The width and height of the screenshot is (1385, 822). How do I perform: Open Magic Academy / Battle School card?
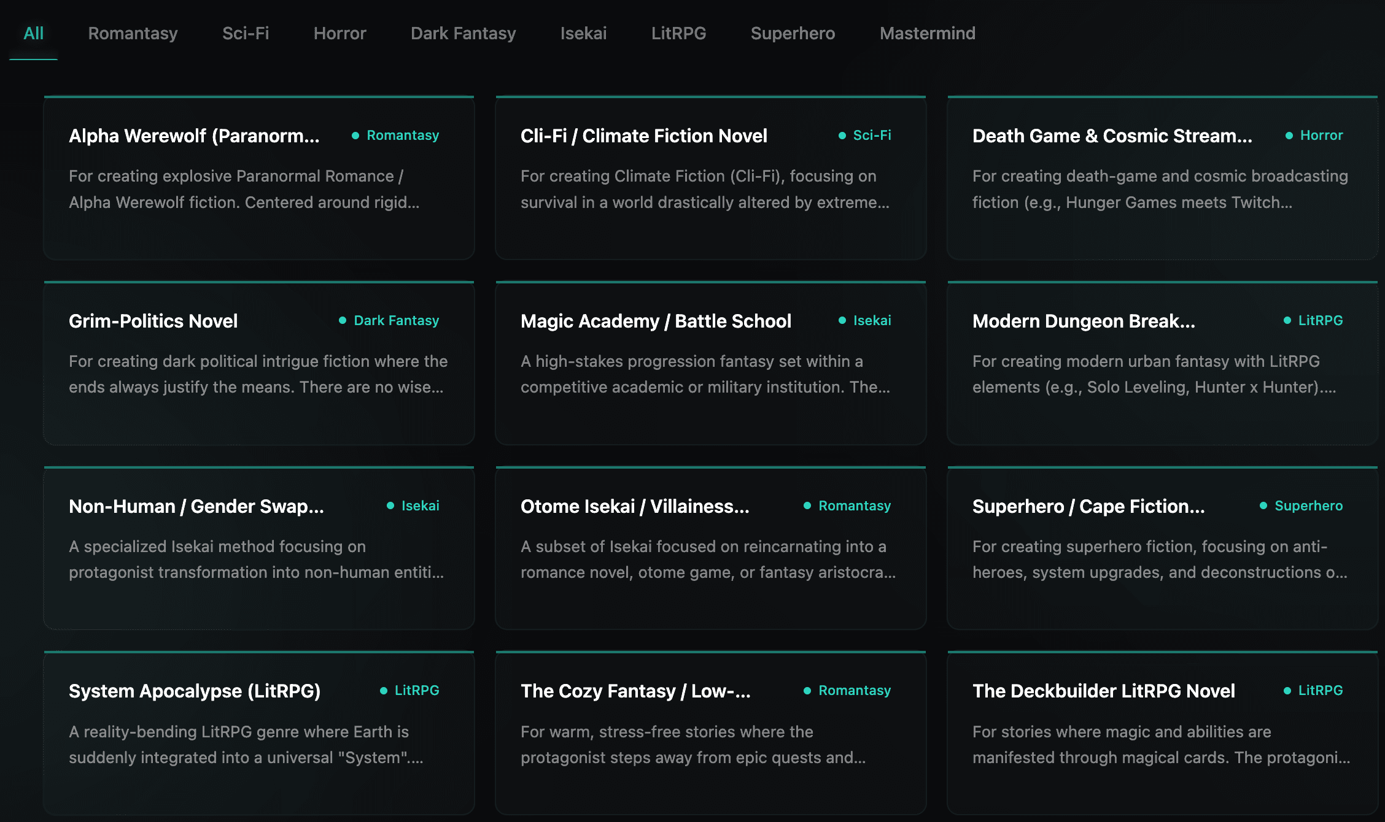pyautogui.click(x=710, y=363)
